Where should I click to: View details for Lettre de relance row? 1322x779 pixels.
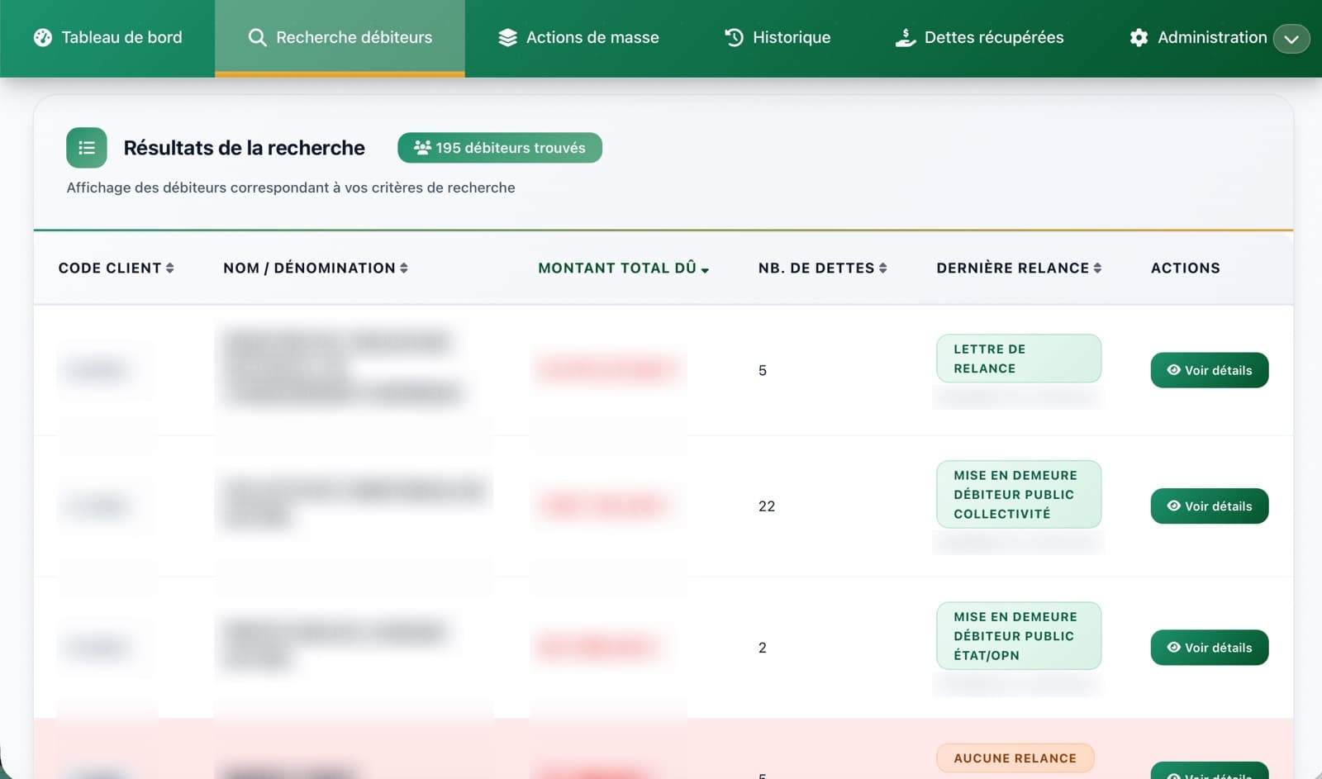[x=1210, y=370]
